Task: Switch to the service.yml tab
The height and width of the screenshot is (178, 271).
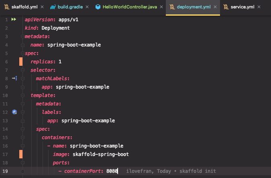Action: click(x=242, y=7)
